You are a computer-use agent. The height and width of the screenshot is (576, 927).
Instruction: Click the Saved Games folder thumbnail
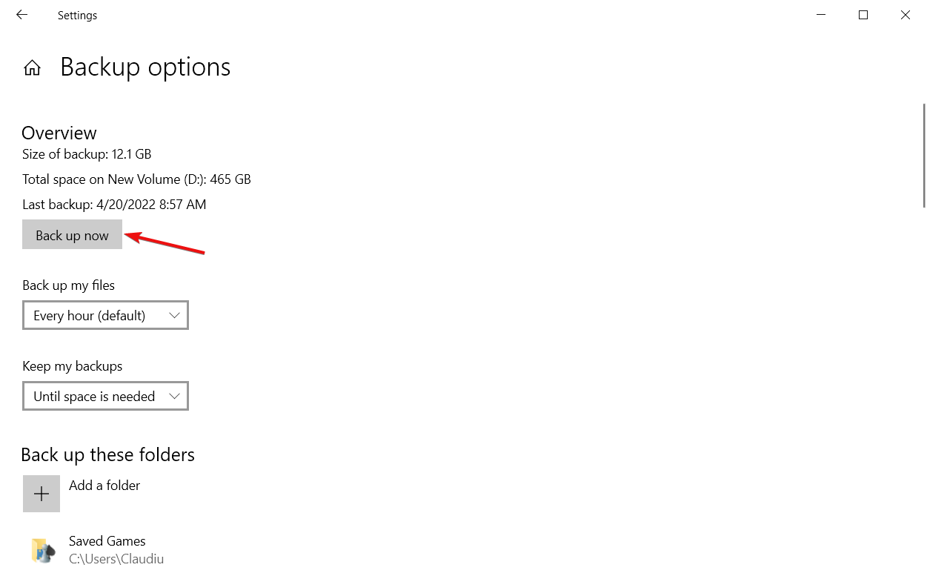click(43, 549)
